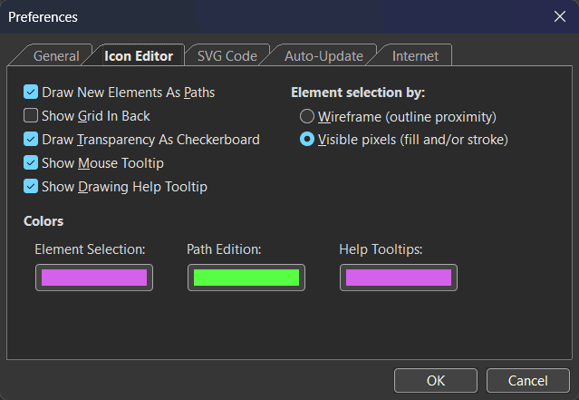Toggle Draw Transparency As Checkerboard
This screenshot has width=579, height=400.
point(31,140)
